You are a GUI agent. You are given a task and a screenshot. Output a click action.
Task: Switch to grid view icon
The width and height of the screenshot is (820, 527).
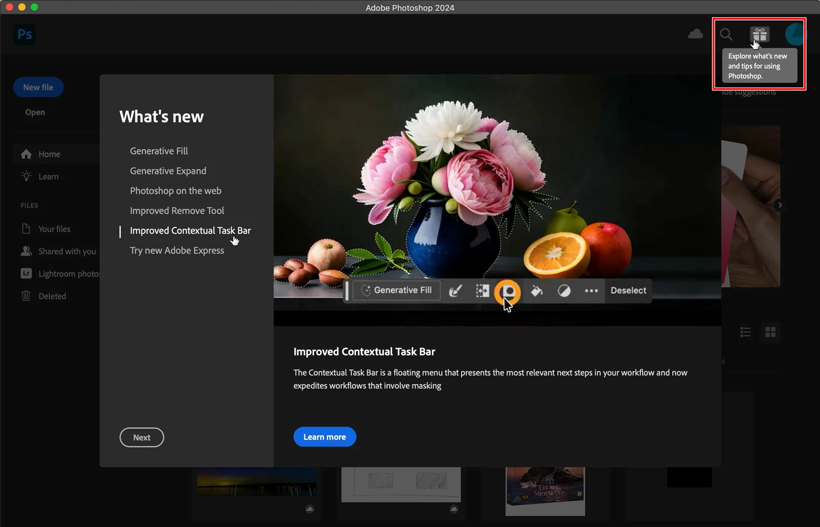pyautogui.click(x=770, y=332)
